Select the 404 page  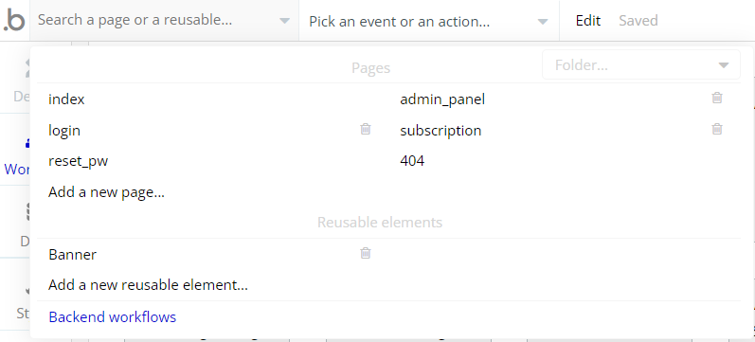[412, 161]
